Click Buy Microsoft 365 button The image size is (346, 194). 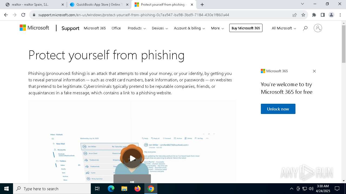point(246,28)
